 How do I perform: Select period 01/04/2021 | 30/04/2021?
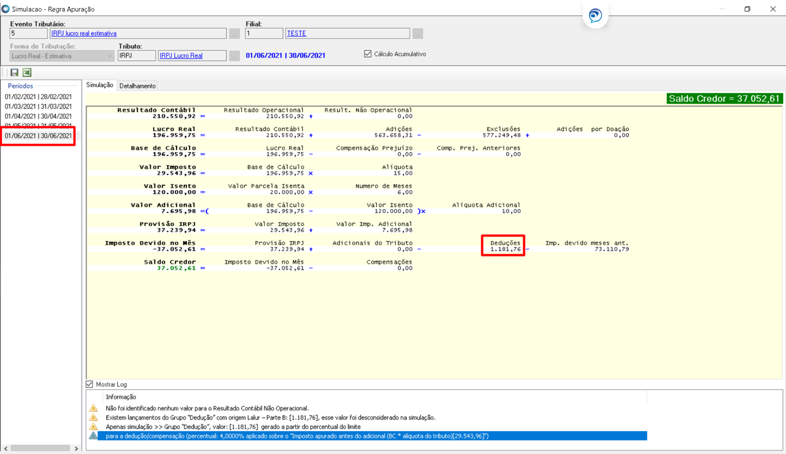39,116
